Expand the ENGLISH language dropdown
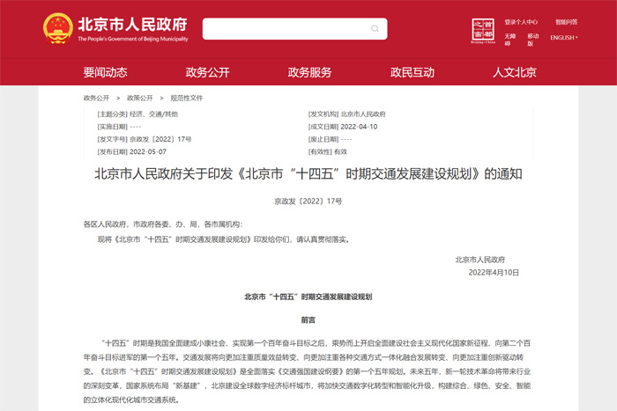 point(564,38)
